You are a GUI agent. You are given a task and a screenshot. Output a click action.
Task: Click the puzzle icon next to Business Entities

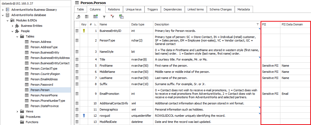point(17,26)
